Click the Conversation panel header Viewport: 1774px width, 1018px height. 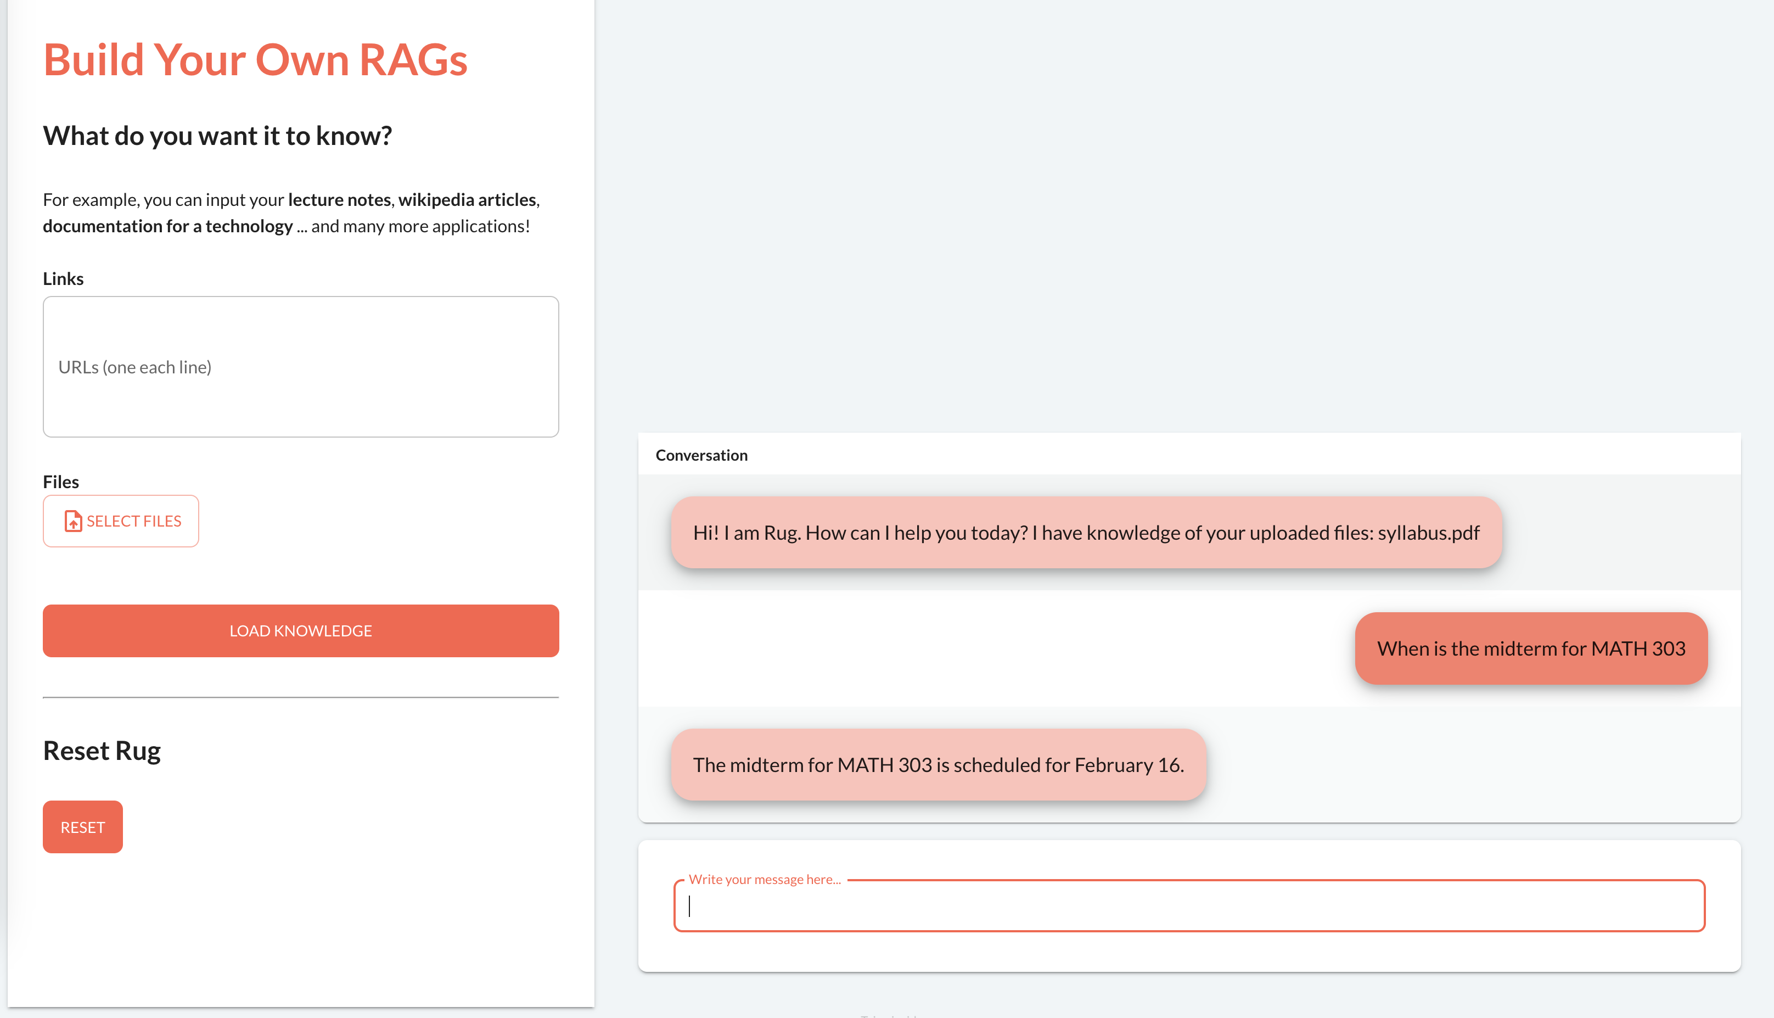tap(701, 455)
